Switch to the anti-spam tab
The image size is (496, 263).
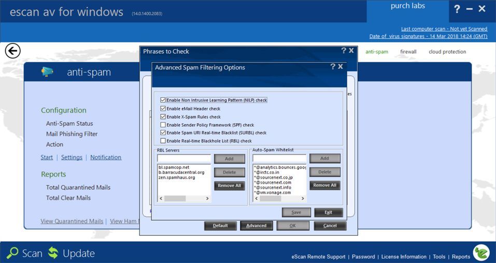(x=377, y=52)
